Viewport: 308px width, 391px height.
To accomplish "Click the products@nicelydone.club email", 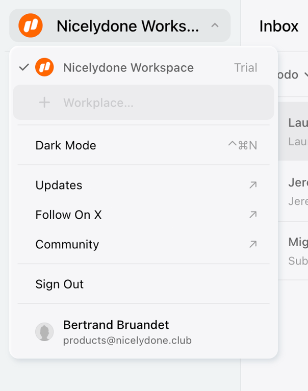I will (127, 341).
